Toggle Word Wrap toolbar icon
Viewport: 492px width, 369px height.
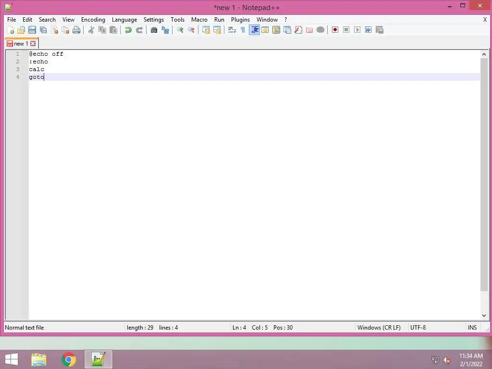(x=232, y=30)
